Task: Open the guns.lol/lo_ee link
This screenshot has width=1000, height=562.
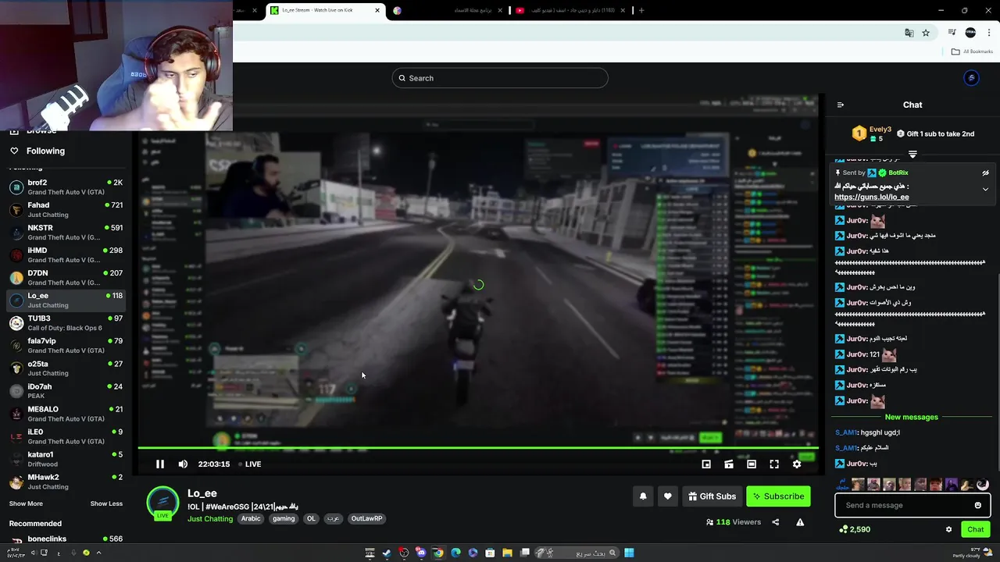Action: coord(871,197)
